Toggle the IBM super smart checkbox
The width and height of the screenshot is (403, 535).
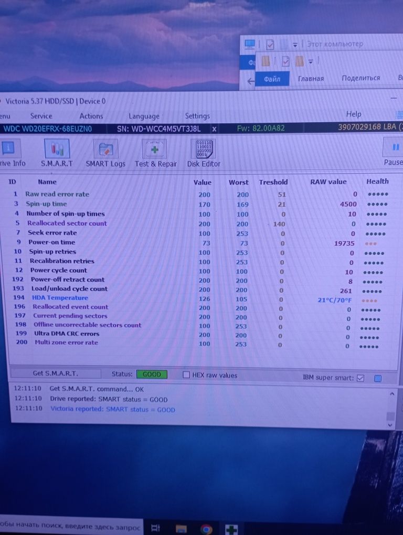point(360,378)
